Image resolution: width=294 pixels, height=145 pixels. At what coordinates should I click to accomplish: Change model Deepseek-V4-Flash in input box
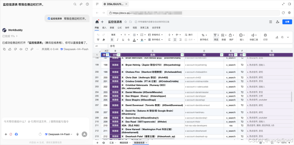59,134
